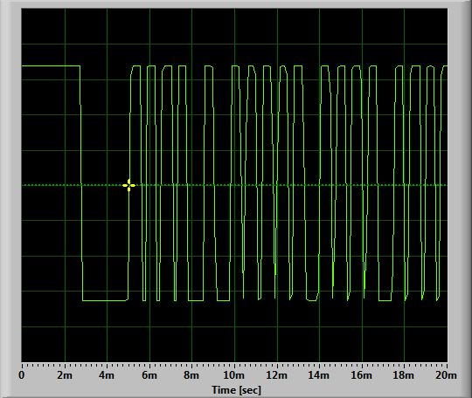Click the first falling edge of the waveform

(x=81, y=183)
